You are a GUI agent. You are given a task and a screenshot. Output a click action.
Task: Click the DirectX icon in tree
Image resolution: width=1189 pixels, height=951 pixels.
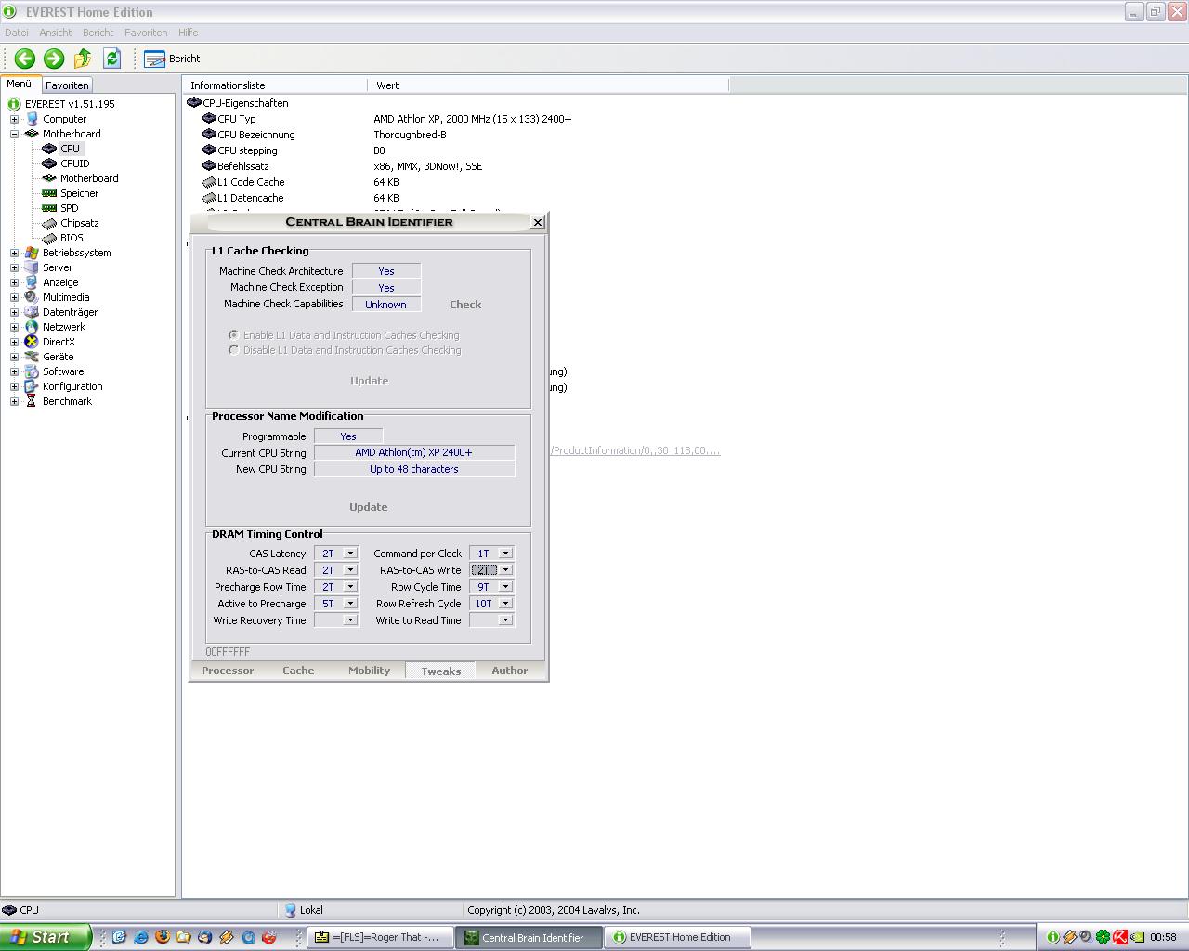point(32,342)
